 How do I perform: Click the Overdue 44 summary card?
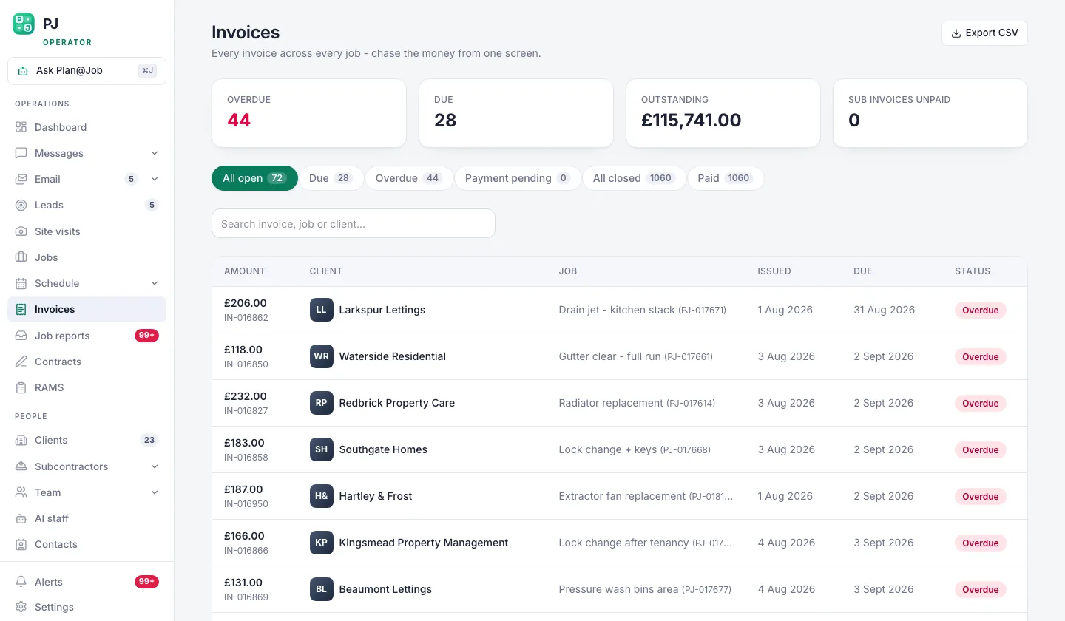[x=309, y=113]
